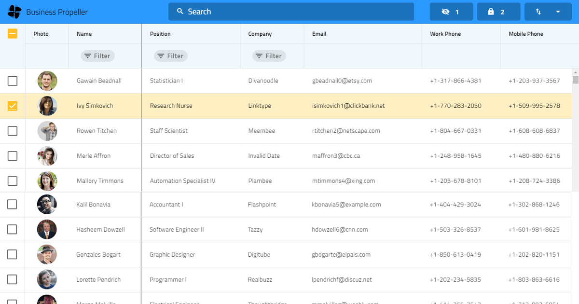Click inside the Search field
Image resolution: width=579 pixels, height=304 pixels.
(289, 12)
